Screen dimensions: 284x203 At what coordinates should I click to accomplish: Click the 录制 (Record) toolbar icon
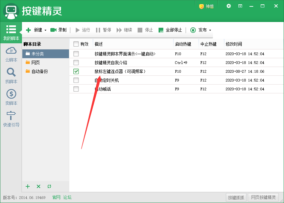click(x=58, y=30)
